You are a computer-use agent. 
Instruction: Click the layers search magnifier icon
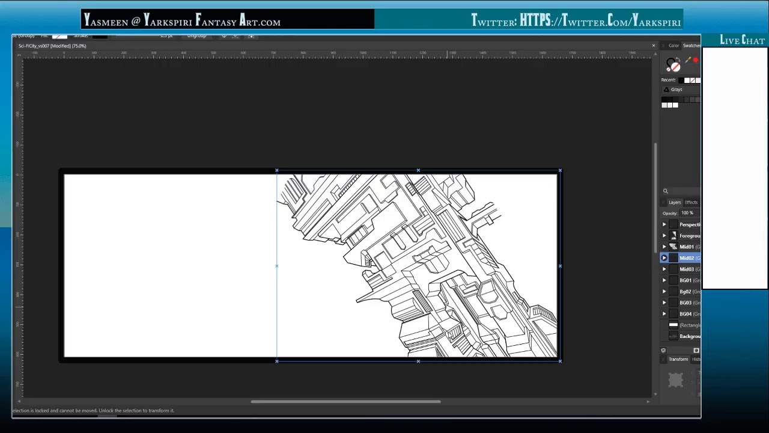point(665,191)
